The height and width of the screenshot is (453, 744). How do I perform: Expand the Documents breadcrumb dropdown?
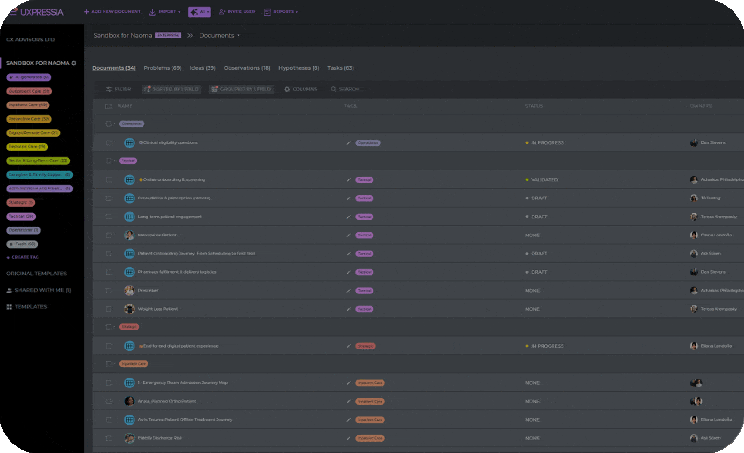click(x=239, y=35)
